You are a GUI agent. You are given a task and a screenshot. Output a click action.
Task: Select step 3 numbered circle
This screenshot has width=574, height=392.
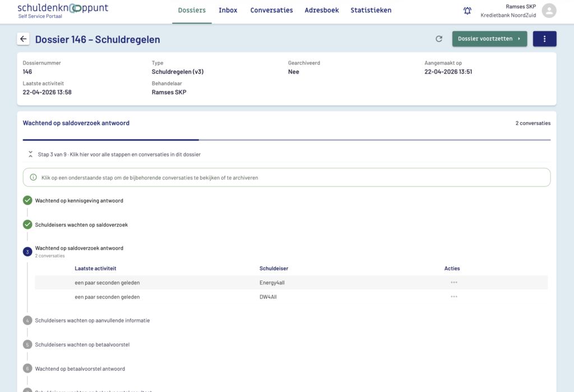(27, 252)
